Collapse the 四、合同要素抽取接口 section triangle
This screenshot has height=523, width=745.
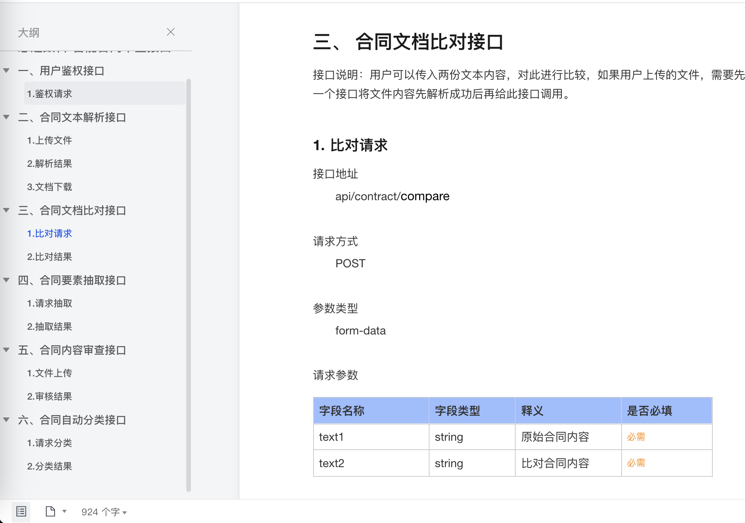click(x=7, y=280)
